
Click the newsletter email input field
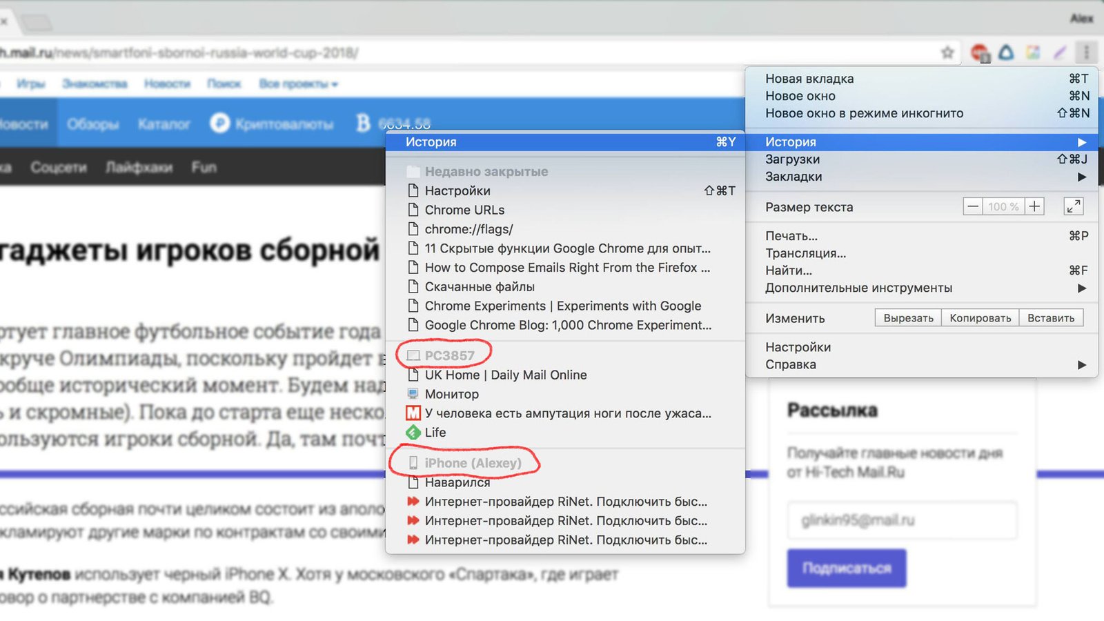(x=902, y=520)
